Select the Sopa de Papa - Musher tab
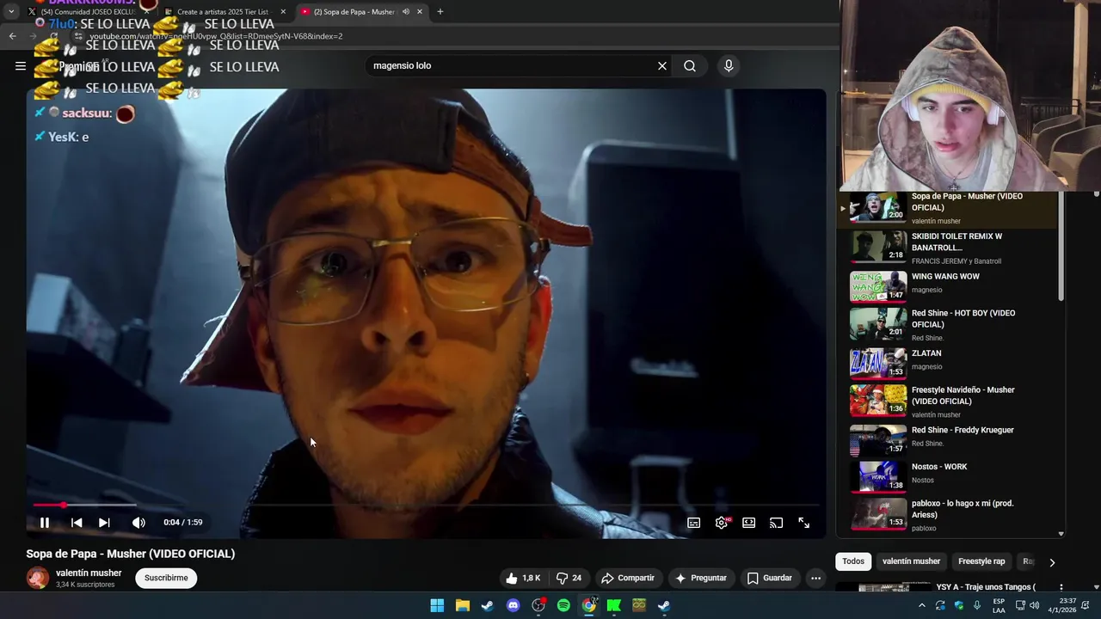The height and width of the screenshot is (619, 1101). [353, 11]
